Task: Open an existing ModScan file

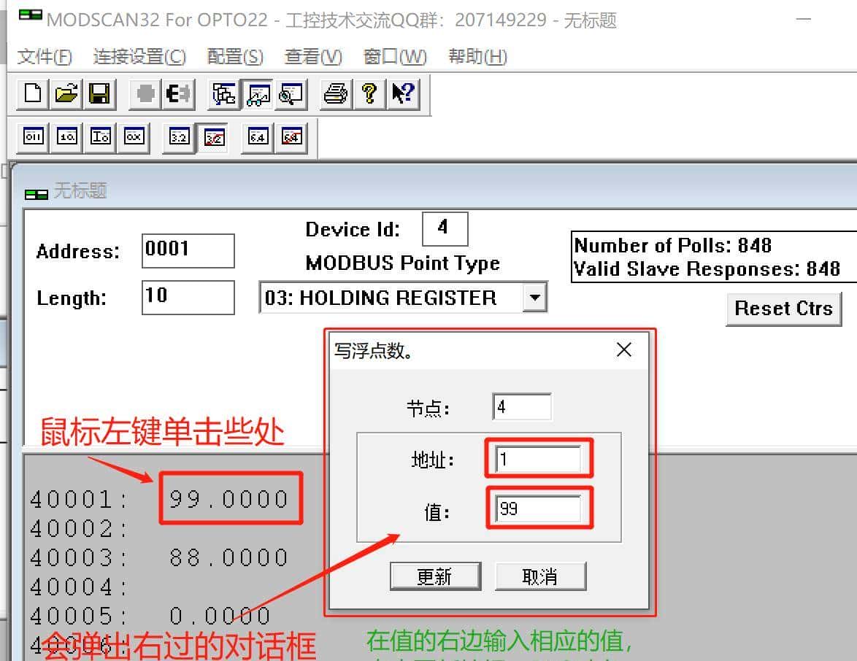Action: [x=66, y=94]
